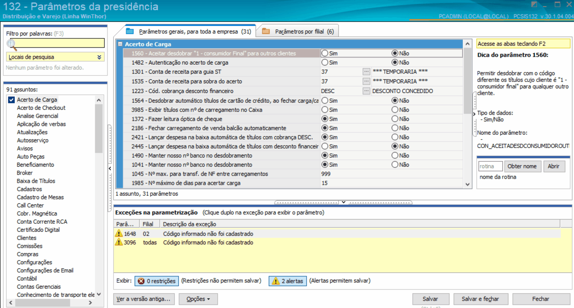Click subjects list scroll-down arrow
Image resolution: width=574 pixels, height=308 pixels.
pos(99,294)
